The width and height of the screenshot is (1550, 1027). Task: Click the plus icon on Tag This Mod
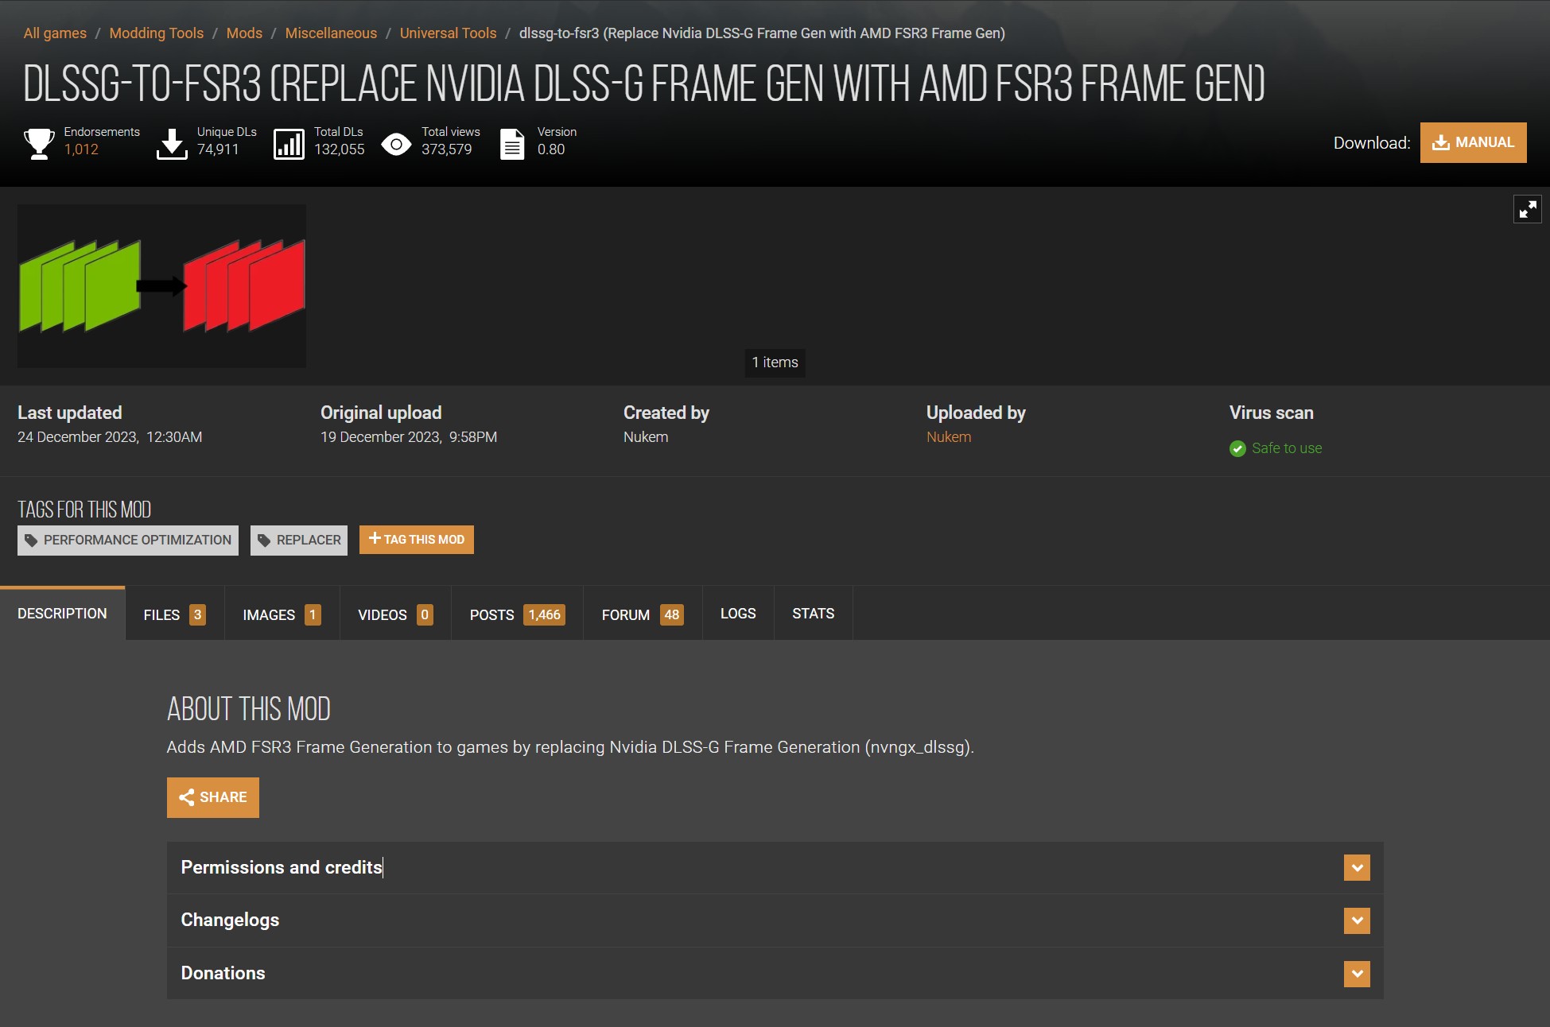375,539
